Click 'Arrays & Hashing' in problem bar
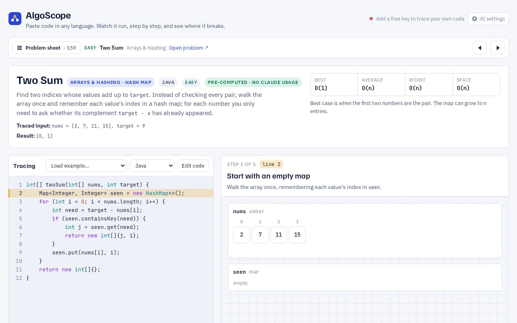This screenshot has width=517, height=323. [x=146, y=48]
